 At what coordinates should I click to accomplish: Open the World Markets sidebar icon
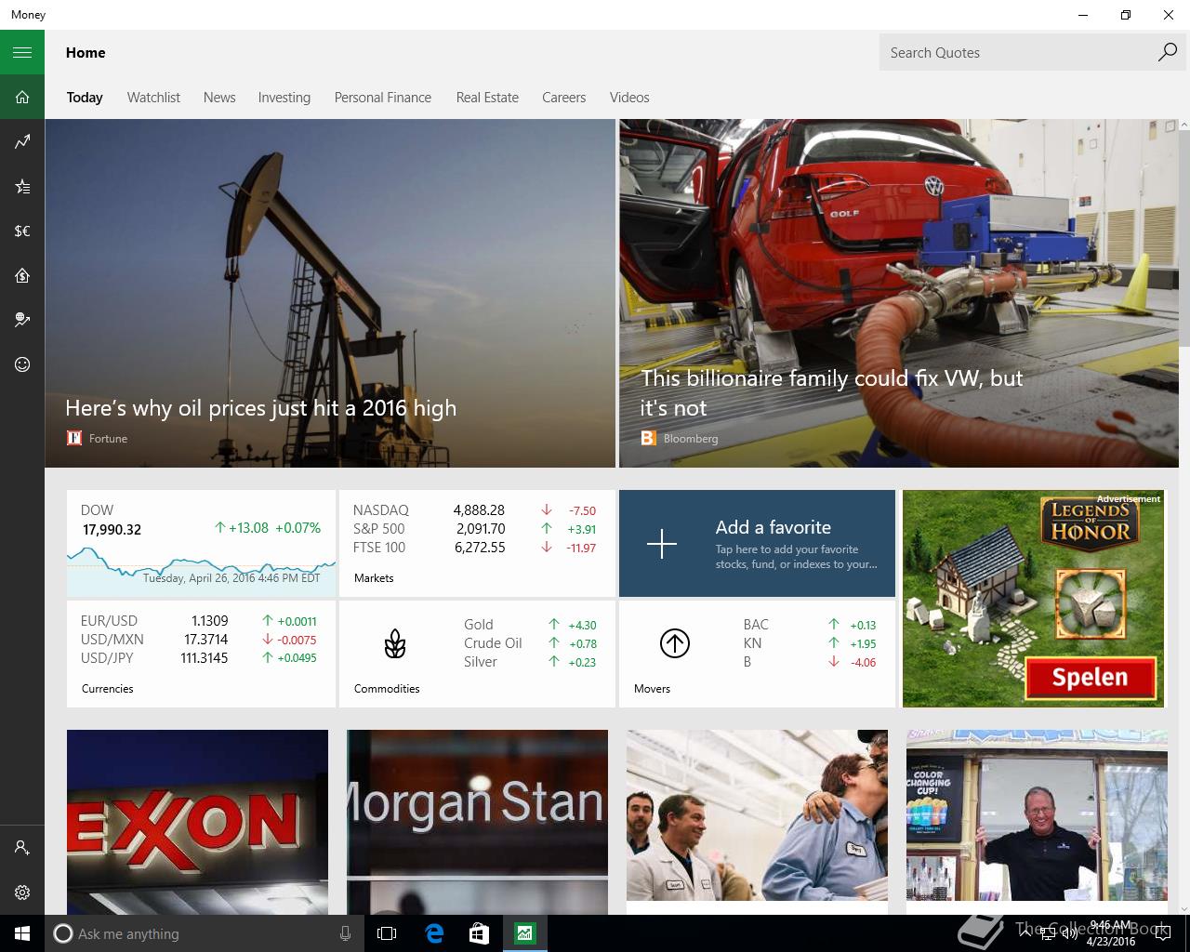pyautogui.click(x=22, y=320)
